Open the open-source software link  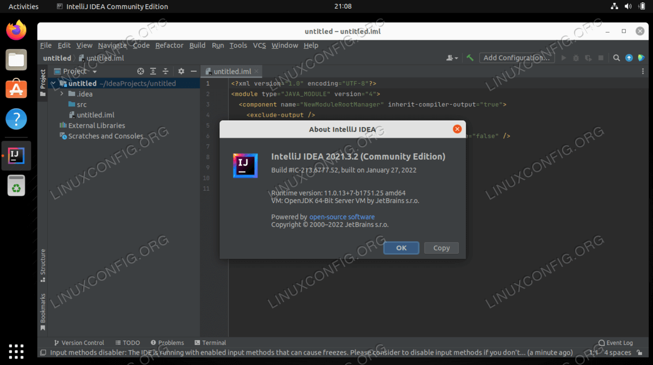(x=342, y=217)
